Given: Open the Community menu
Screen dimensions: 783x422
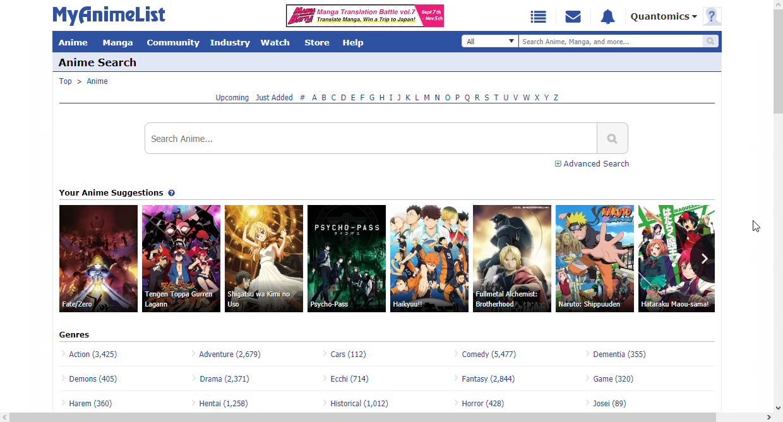Looking at the screenshot, I should coord(173,43).
